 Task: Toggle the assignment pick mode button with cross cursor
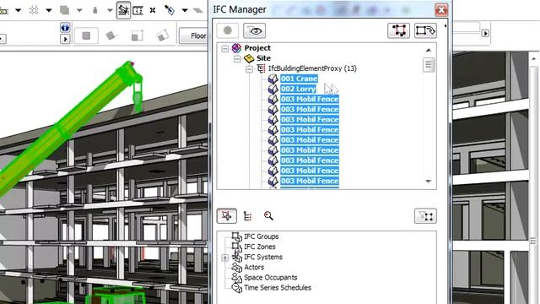227,216
